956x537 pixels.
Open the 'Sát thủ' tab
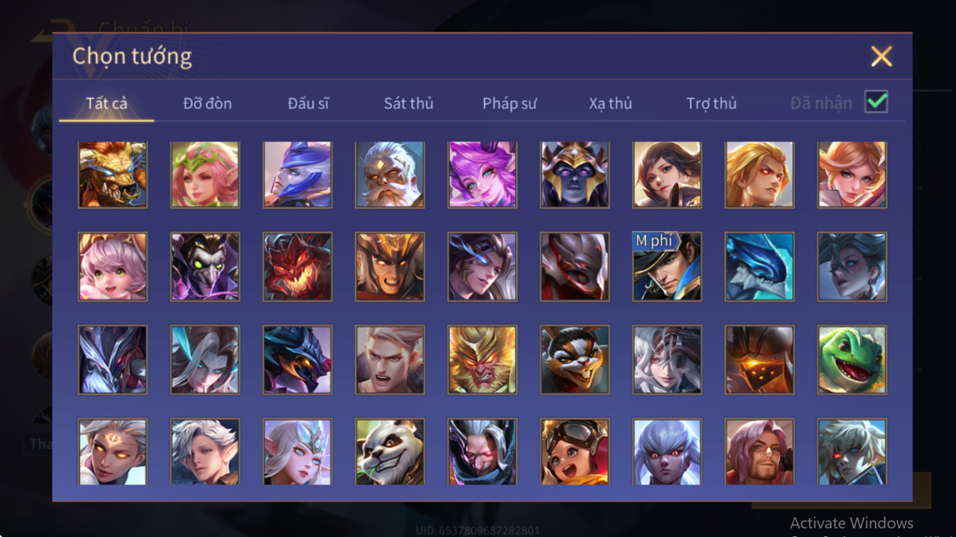point(408,103)
